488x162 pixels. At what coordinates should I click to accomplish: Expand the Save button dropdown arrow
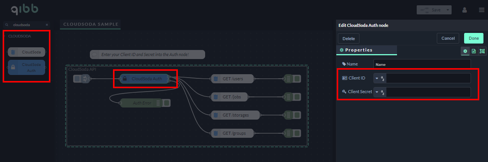(448, 10)
